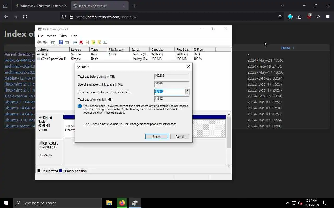The image size is (334, 208).
Task: Click the folder with magnifier toolbar icon
Action: [99, 42]
